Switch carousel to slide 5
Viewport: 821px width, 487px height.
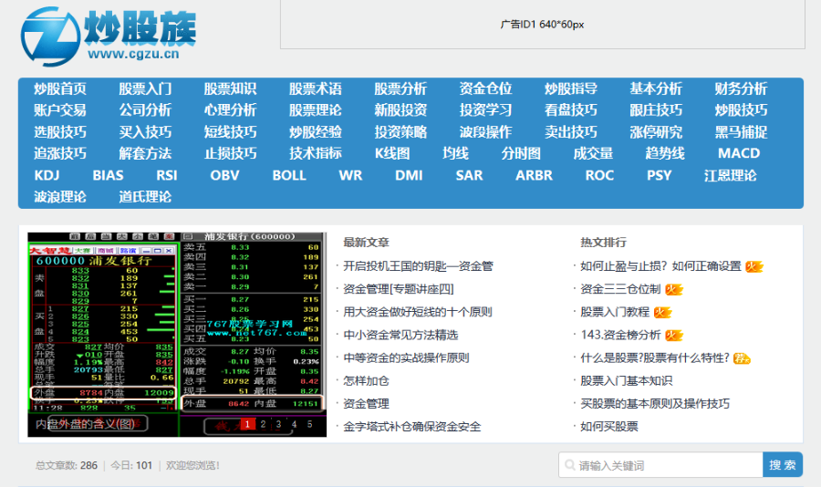[x=309, y=424]
